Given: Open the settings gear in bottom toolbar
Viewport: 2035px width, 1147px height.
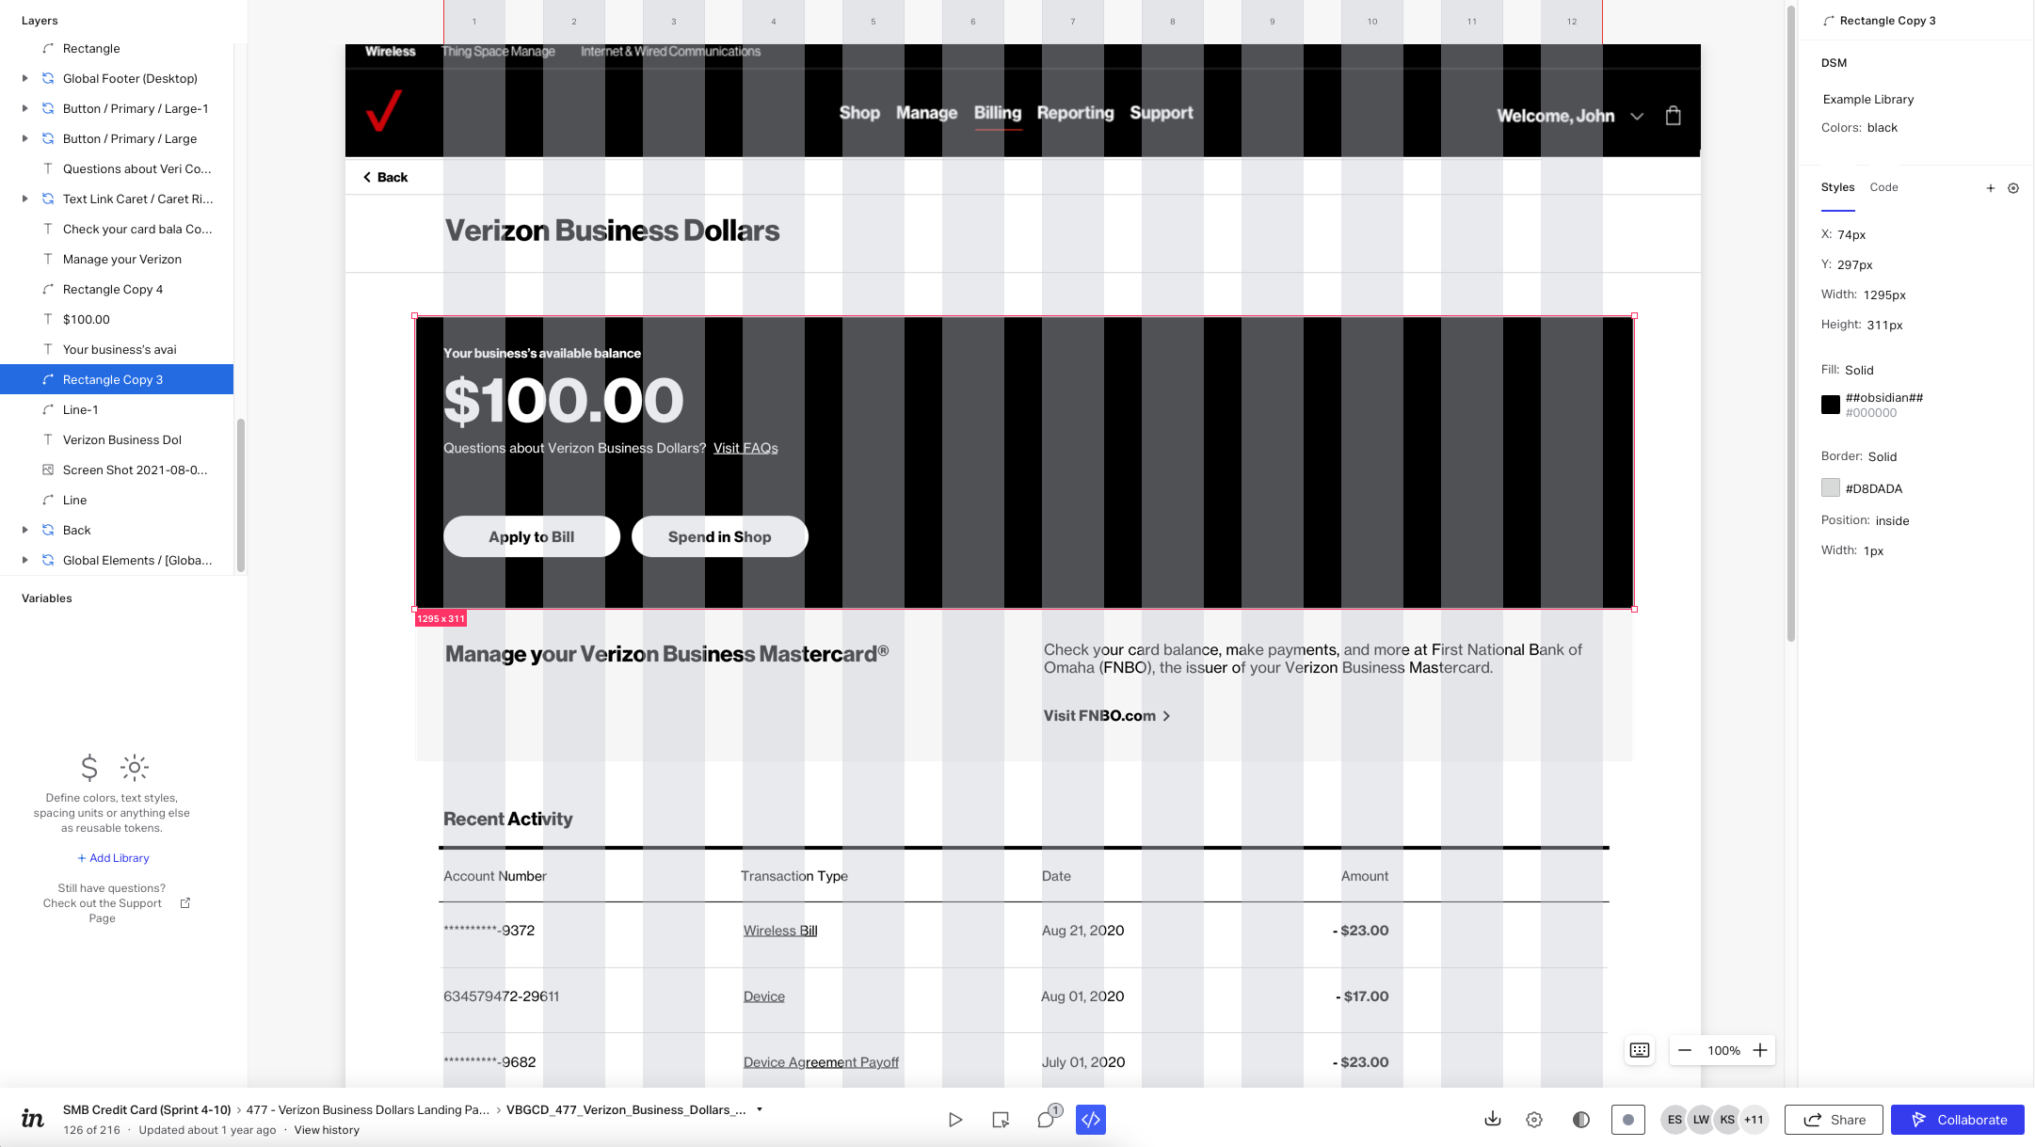Looking at the screenshot, I should 1534,1120.
